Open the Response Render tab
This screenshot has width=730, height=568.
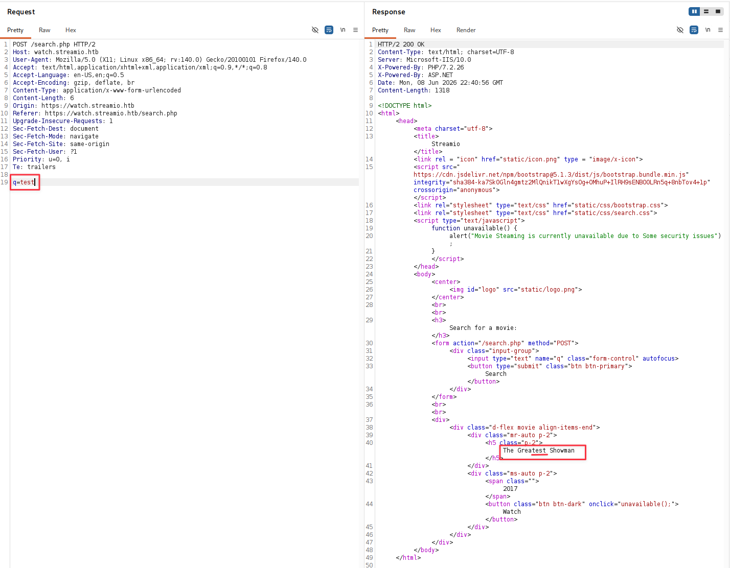point(466,30)
